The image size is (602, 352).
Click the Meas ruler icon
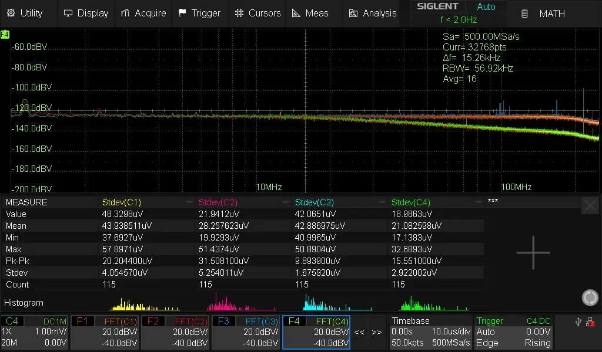296,13
